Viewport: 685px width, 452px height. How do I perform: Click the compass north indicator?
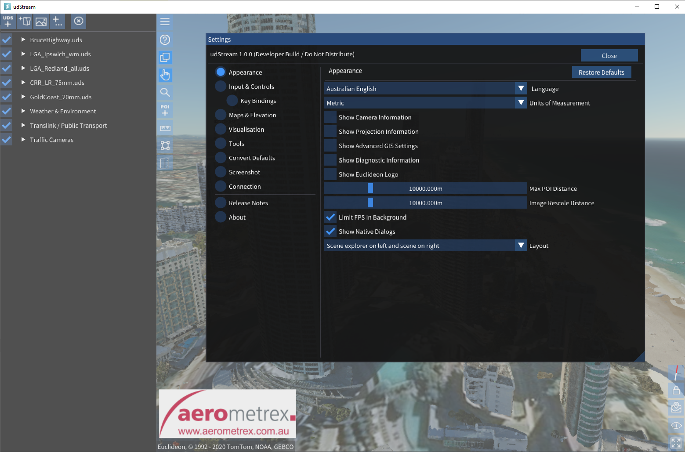tap(676, 373)
